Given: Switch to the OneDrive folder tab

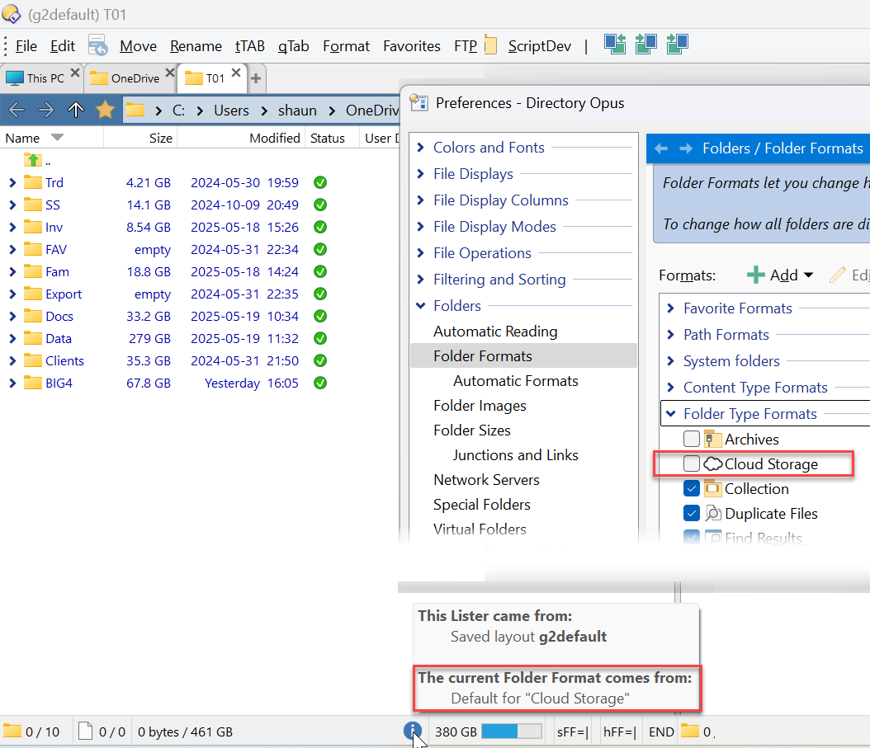Looking at the screenshot, I should 132,78.
